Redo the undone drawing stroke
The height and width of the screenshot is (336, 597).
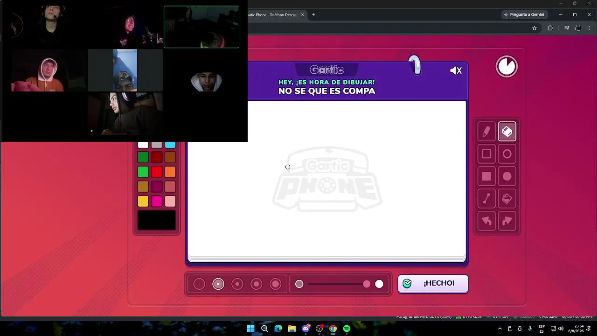[x=507, y=221]
